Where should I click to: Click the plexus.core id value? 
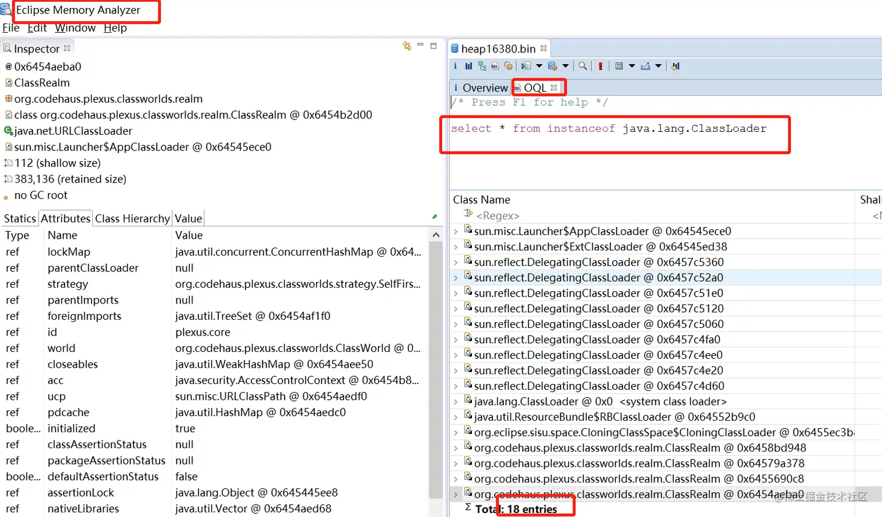click(202, 332)
